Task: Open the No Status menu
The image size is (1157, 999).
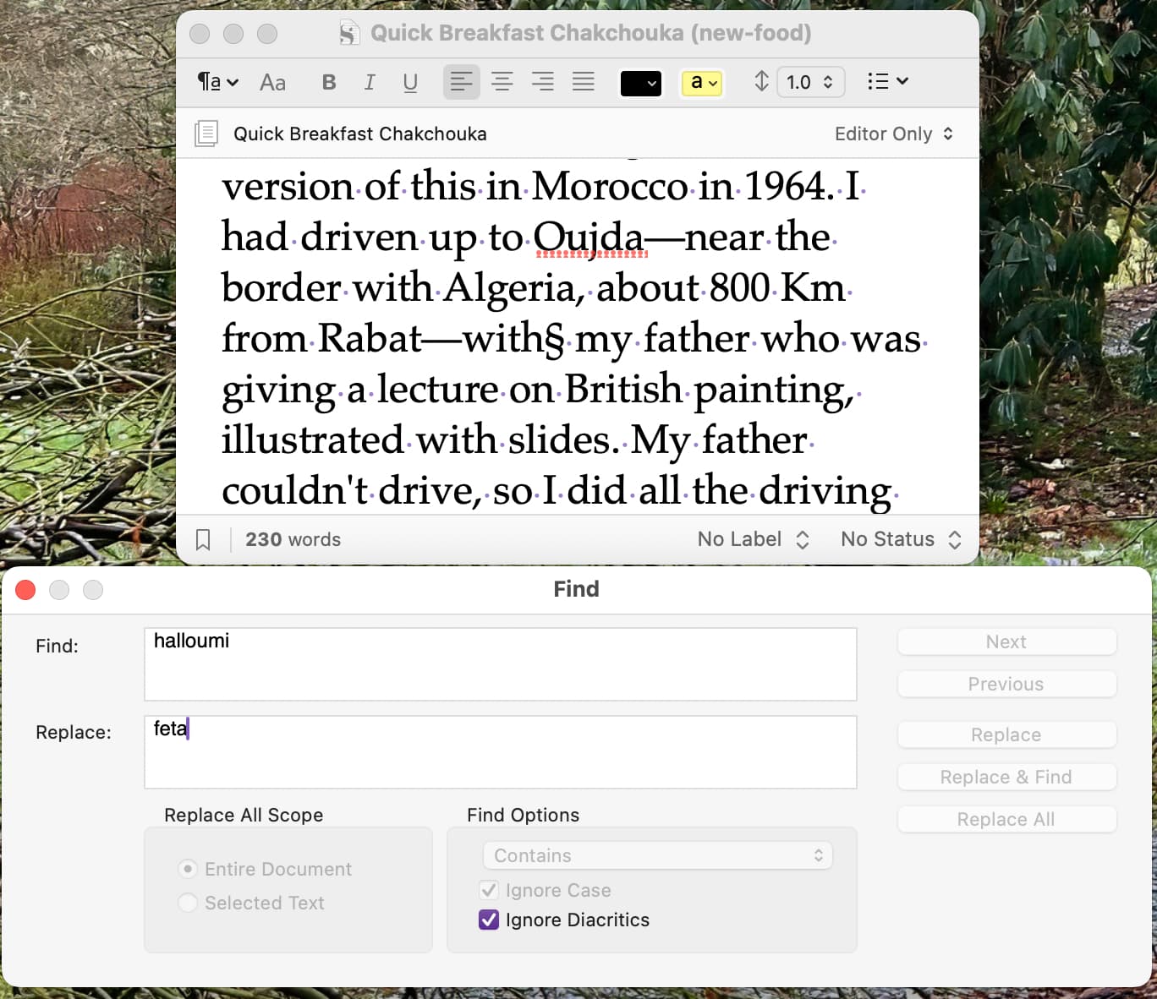Action: 900,539
